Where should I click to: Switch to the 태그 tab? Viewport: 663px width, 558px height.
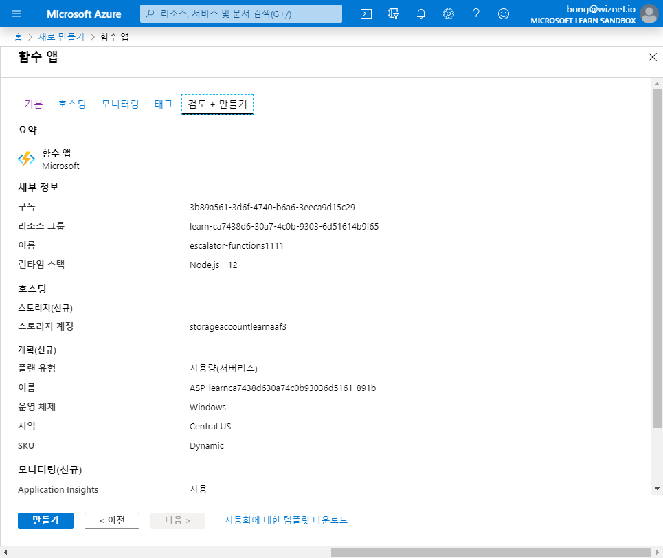pyautogui.click(x=164, y=104)
